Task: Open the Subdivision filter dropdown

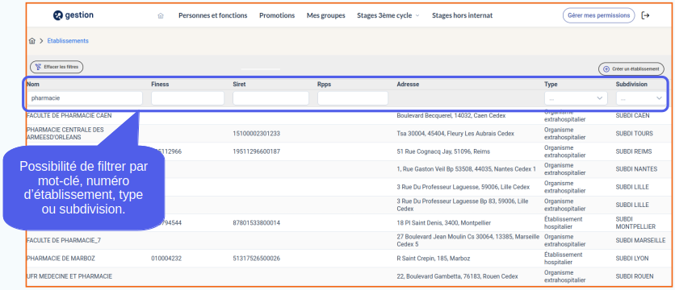Action: (641, 98)
